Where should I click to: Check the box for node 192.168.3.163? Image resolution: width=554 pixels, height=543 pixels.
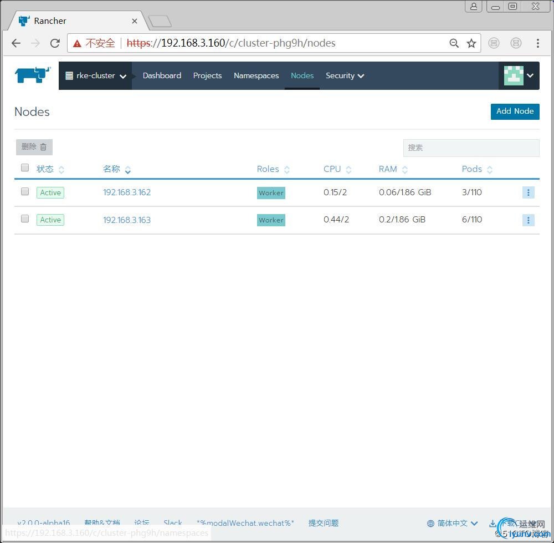tap(25, 219)
